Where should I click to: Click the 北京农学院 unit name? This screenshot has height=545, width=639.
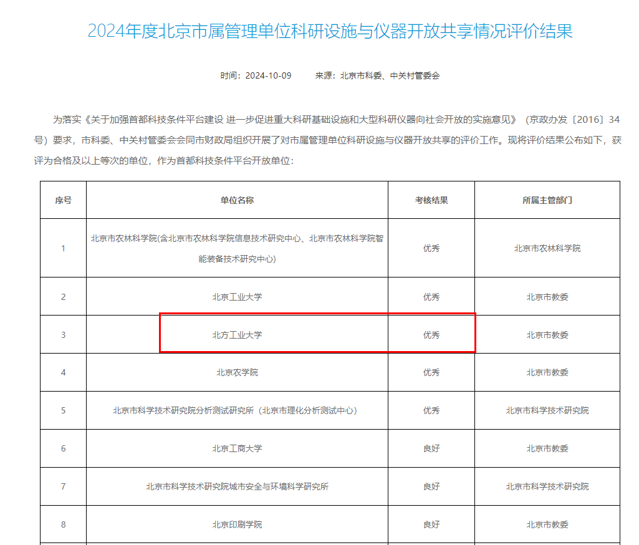coord(237,372)
